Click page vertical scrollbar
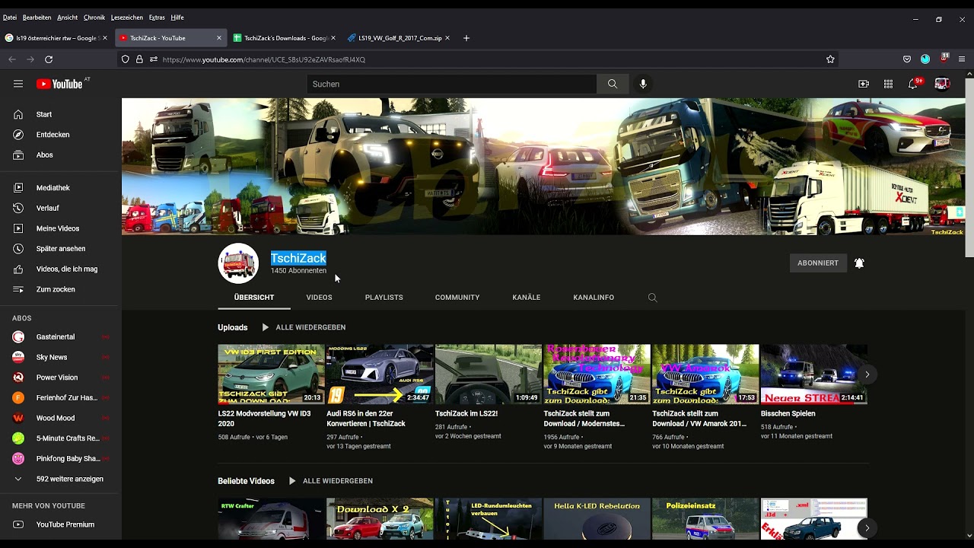The height and width of the screenshot is (548, 974). coord(969,167)
